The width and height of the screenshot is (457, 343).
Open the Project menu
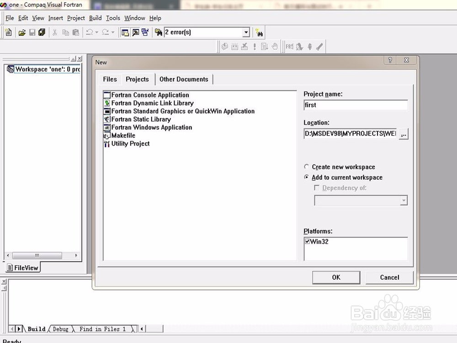pyautogui.click(x=76, y=18)
